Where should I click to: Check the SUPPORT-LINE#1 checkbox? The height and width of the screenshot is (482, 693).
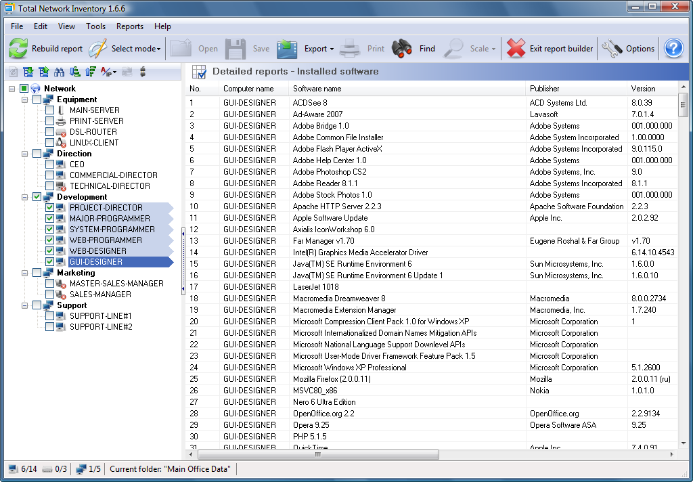pos(49,315)
